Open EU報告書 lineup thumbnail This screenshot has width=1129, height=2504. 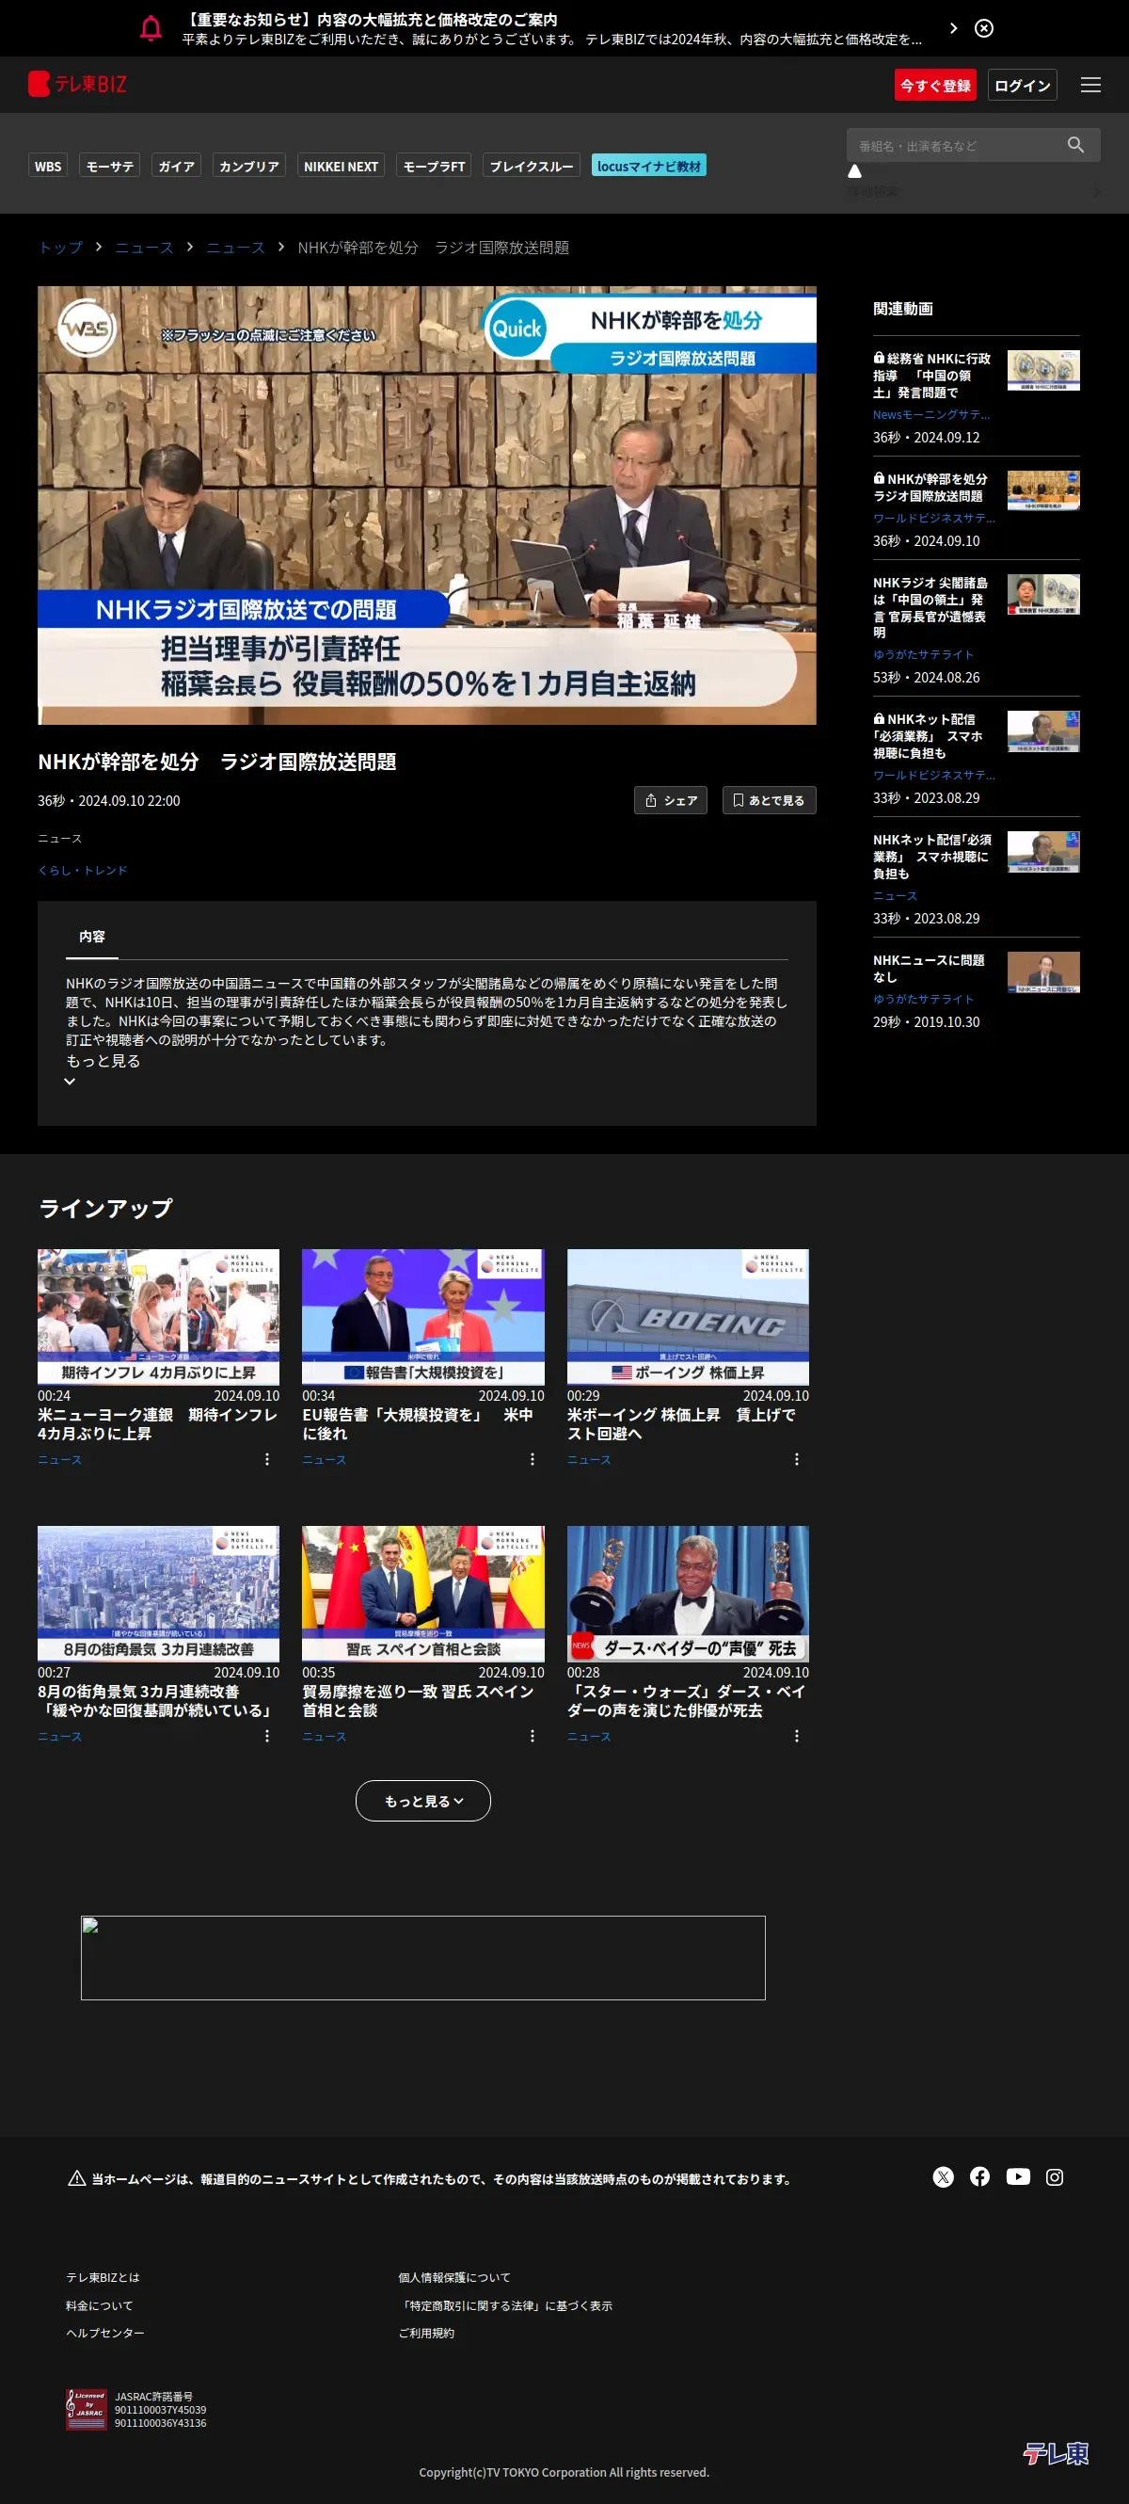[422, 1317]
